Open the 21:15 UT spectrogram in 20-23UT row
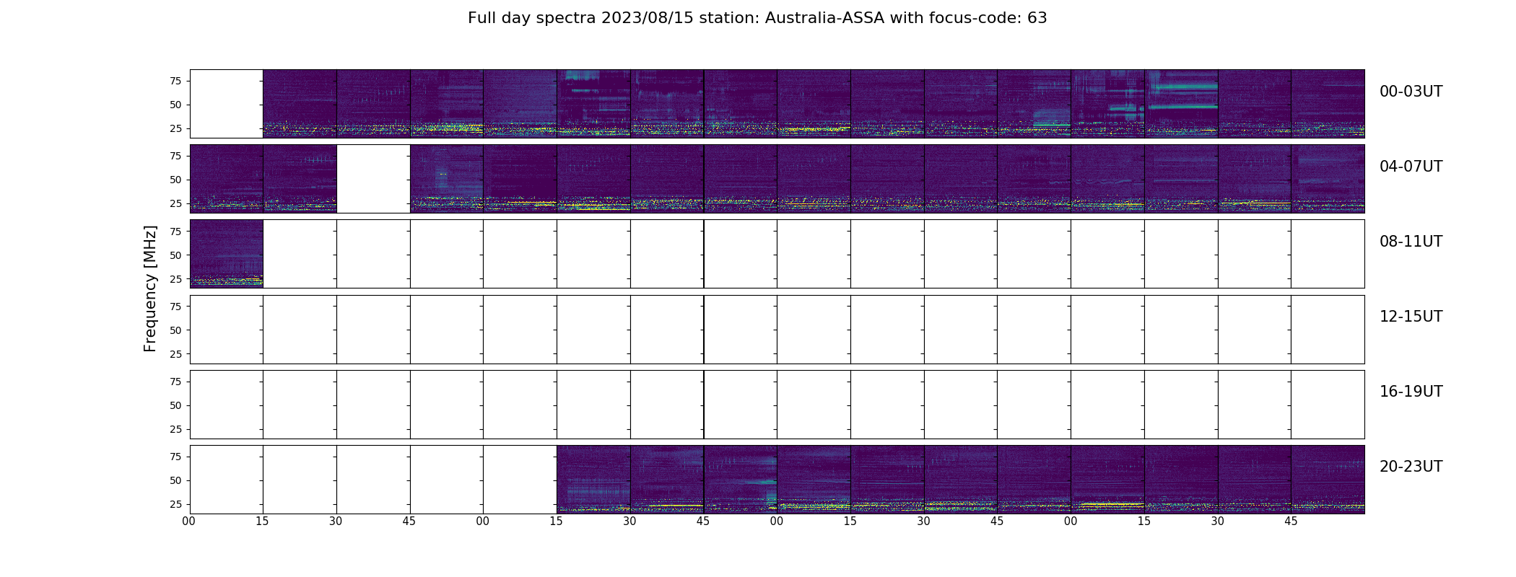This screenshot has width=1516, height=577. coord(593,480)
